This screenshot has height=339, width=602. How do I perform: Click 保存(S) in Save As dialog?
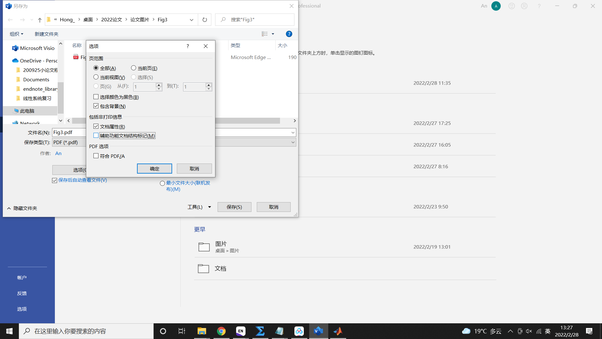[235, 207]
